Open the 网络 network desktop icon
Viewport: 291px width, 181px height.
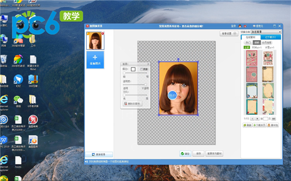(x=4, y=40)
